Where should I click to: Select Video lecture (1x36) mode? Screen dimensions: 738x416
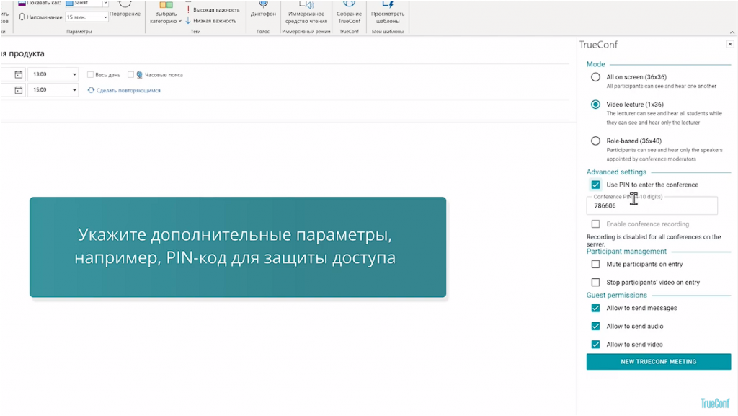coord(595,105)
